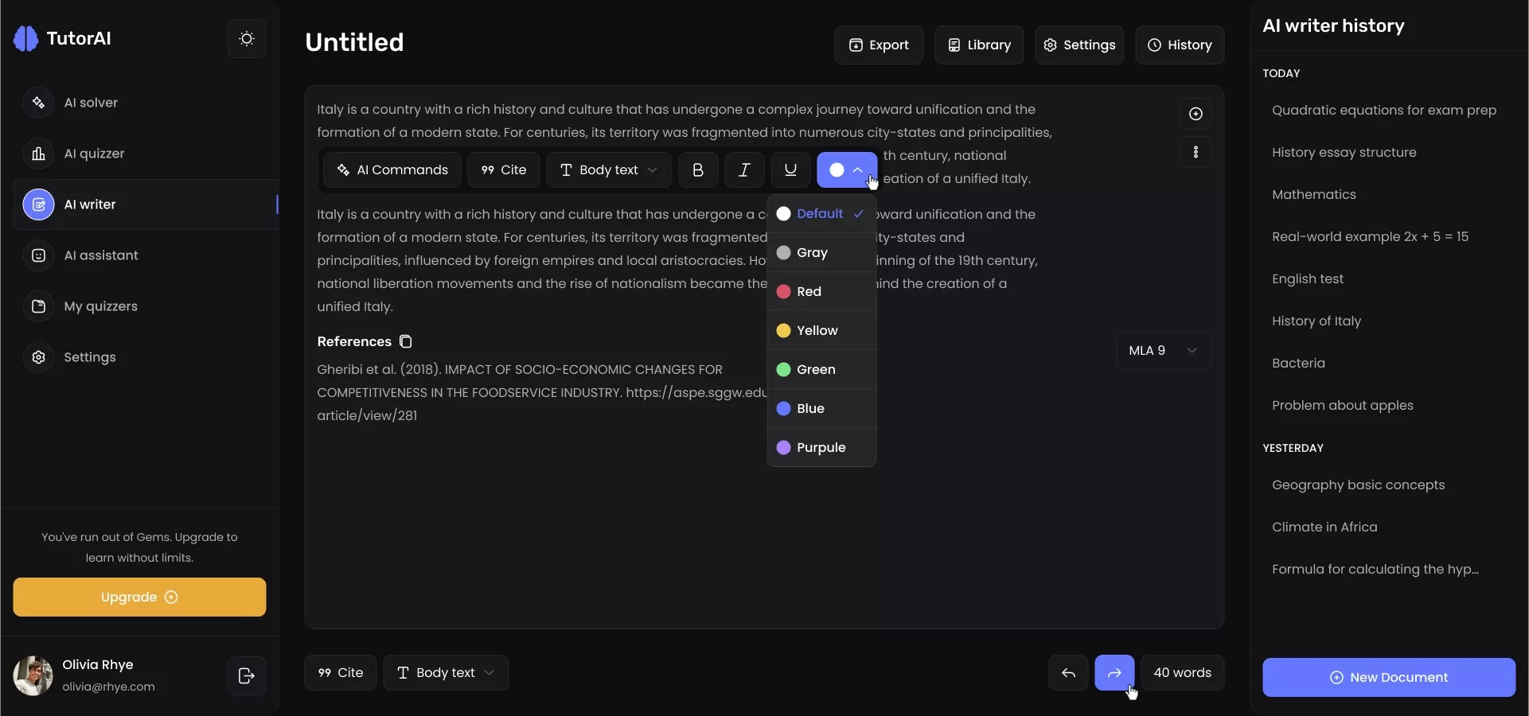
Task: Open AI quizzer from the sidebar
Action: point(94,154)
